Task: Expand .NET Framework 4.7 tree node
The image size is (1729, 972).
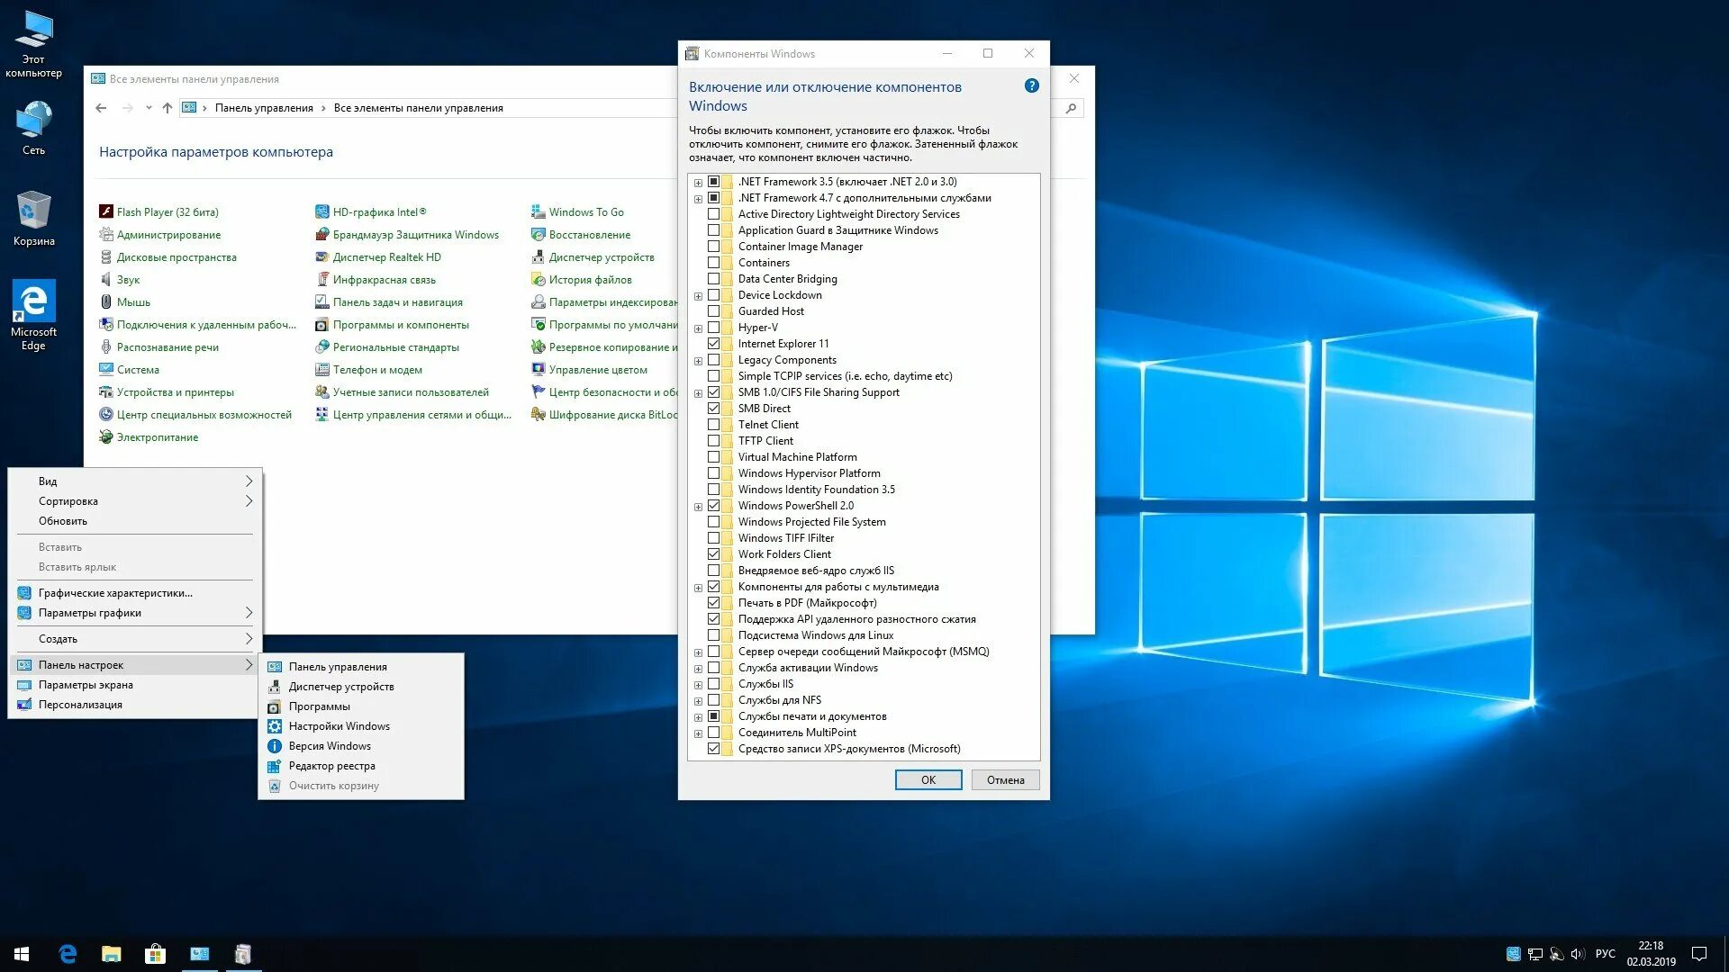Action: click(698, 198)
